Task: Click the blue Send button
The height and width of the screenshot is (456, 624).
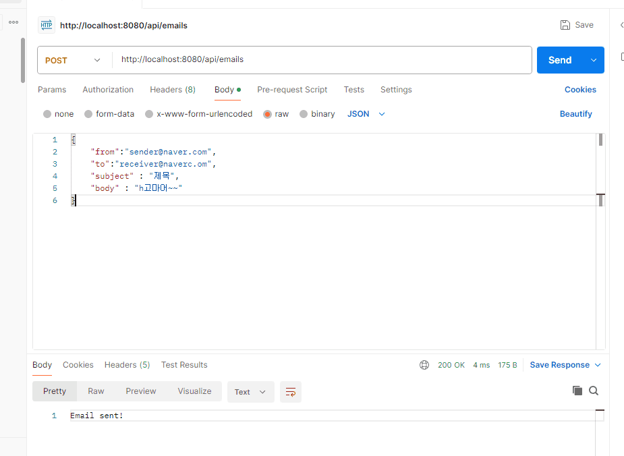Action: tap(560, 60)
